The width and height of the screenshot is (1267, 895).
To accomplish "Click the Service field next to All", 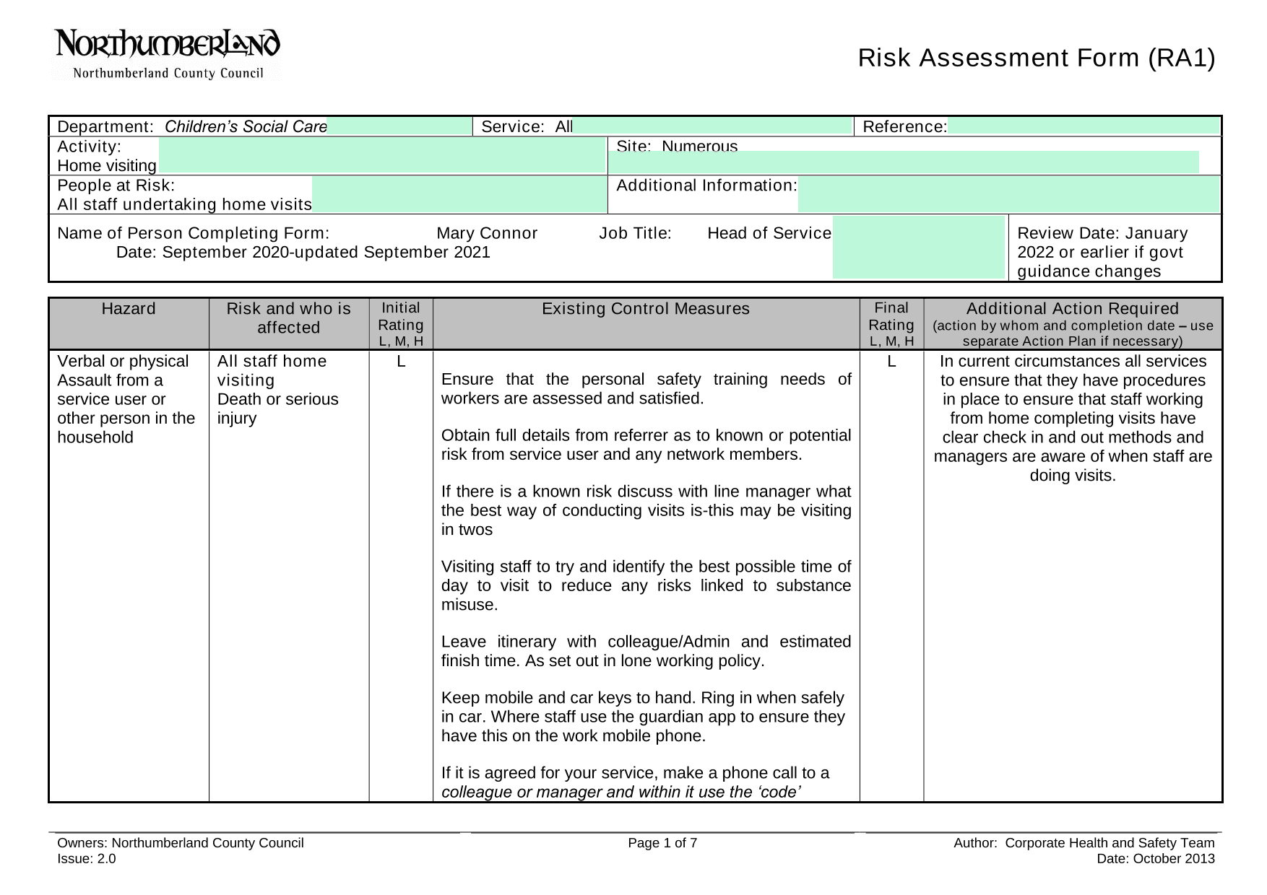I will 712,126.
